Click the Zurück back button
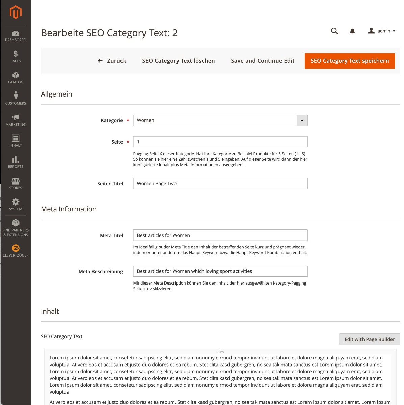 [112, 61]
